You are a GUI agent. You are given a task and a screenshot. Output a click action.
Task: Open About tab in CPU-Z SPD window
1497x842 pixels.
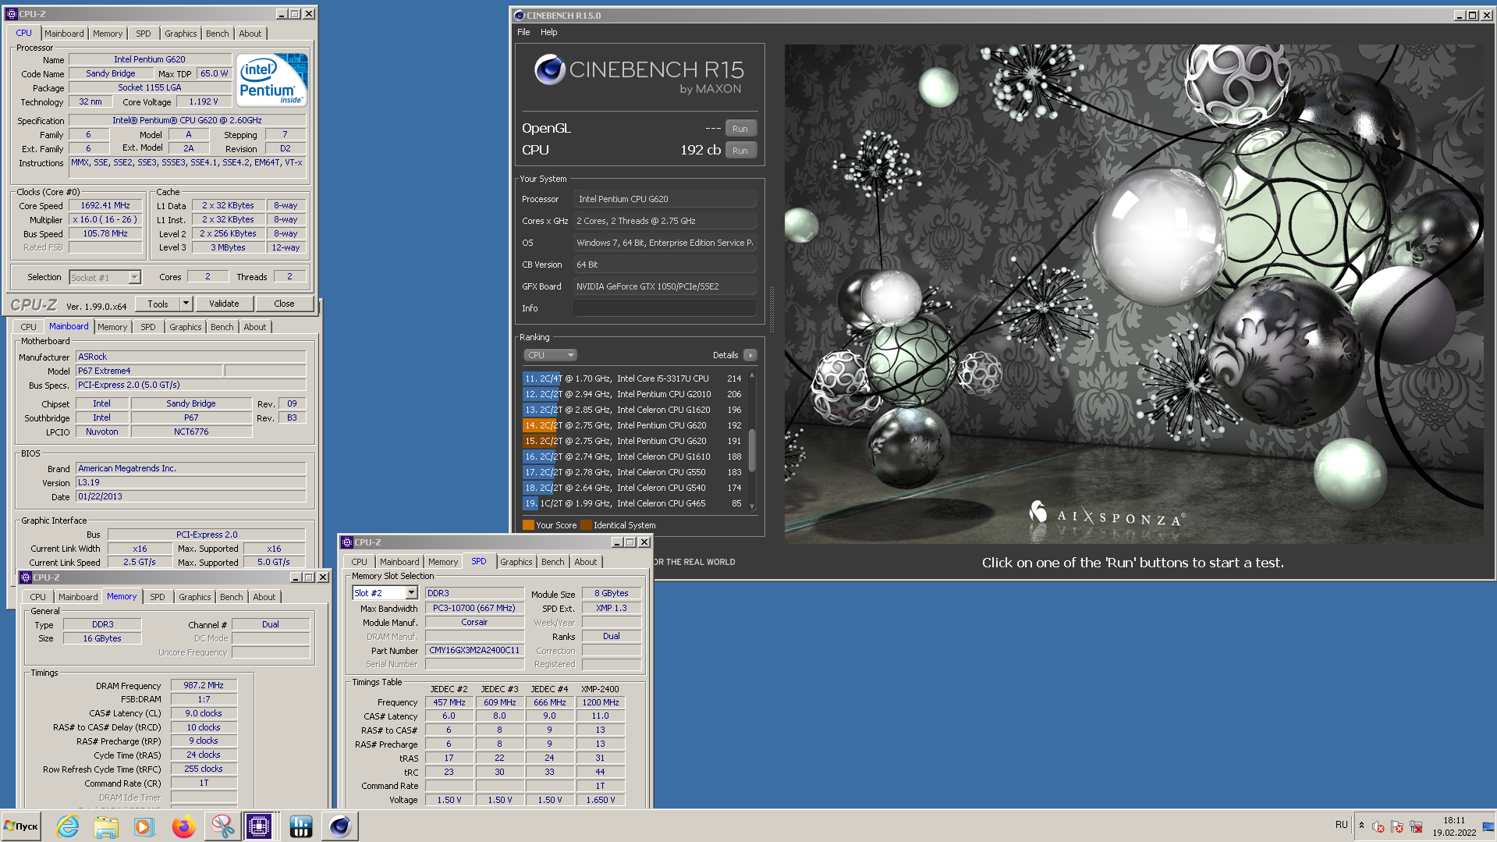tap(586, 562)
